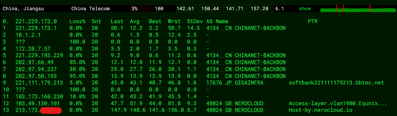Select the 'China, Jiangsu' location text

tap(23, 9)
